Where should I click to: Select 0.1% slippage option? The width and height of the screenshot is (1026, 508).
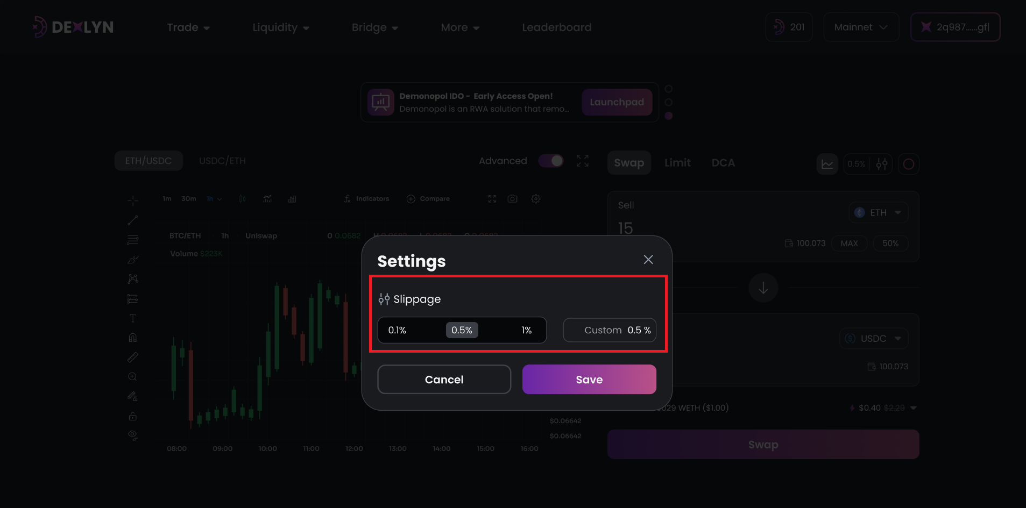pos(397,330)
